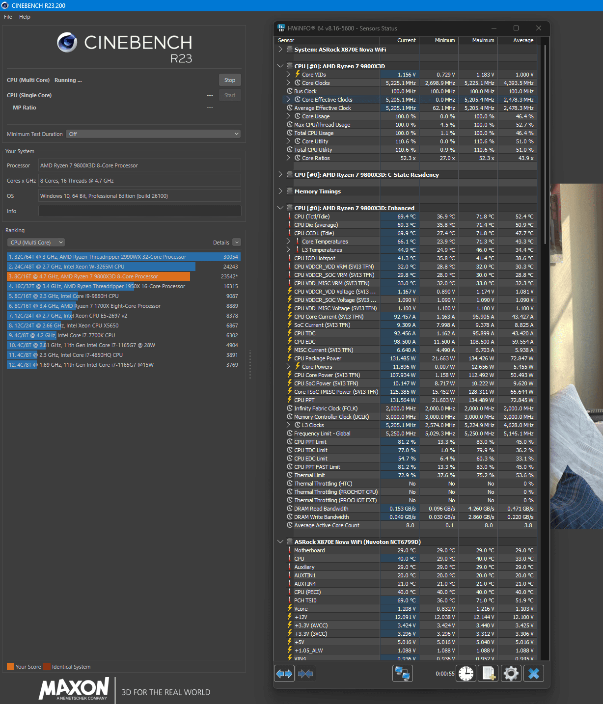The width and height of the screenshot is (603, 704).
Task: Click the Info input field
Action: (140, 211)
